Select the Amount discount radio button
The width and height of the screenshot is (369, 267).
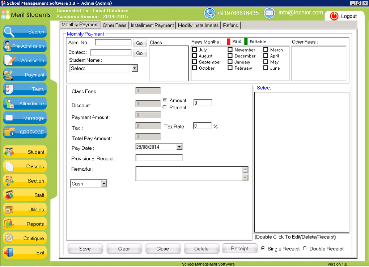click(165, 100)
